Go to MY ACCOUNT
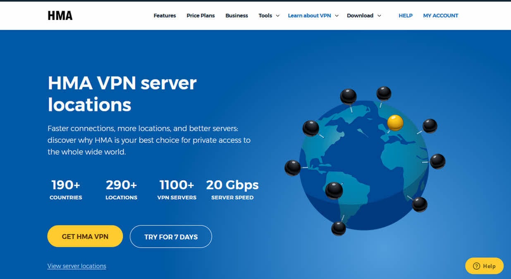The image size is (511, 279). click(x=441, y=16)
